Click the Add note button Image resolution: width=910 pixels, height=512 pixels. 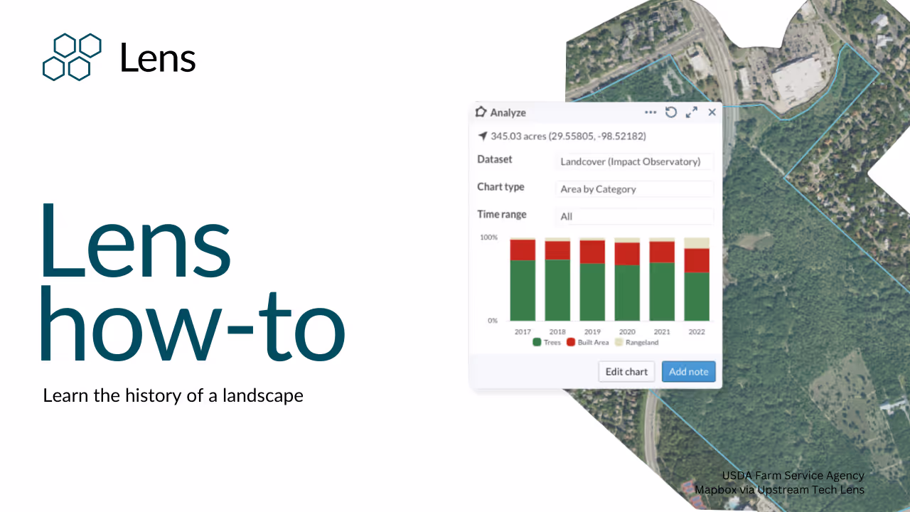tap(688, 371)
